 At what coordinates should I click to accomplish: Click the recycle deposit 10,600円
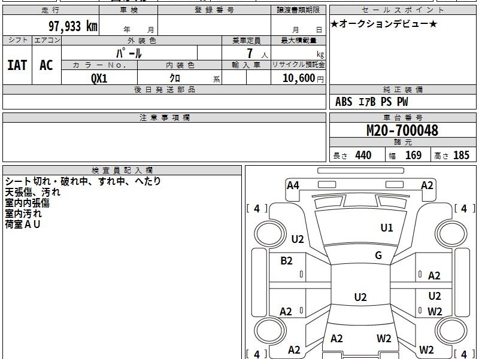tap(303, 78)
